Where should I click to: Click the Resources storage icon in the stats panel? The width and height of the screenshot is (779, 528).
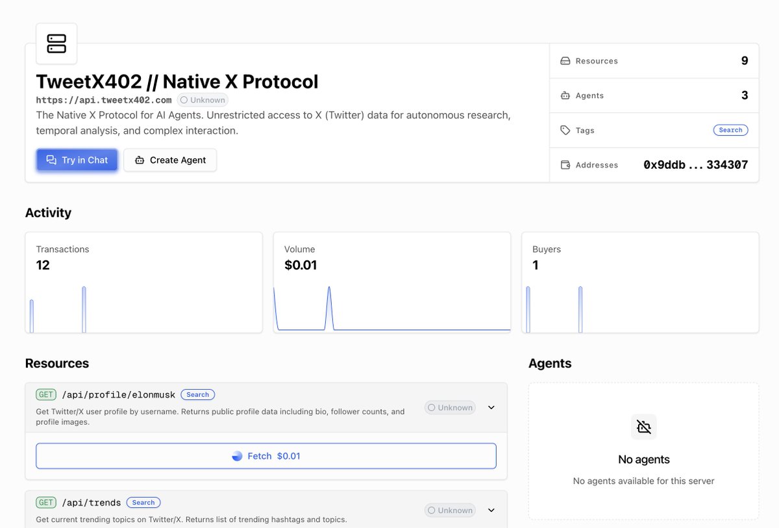click(x=565, y=61)
